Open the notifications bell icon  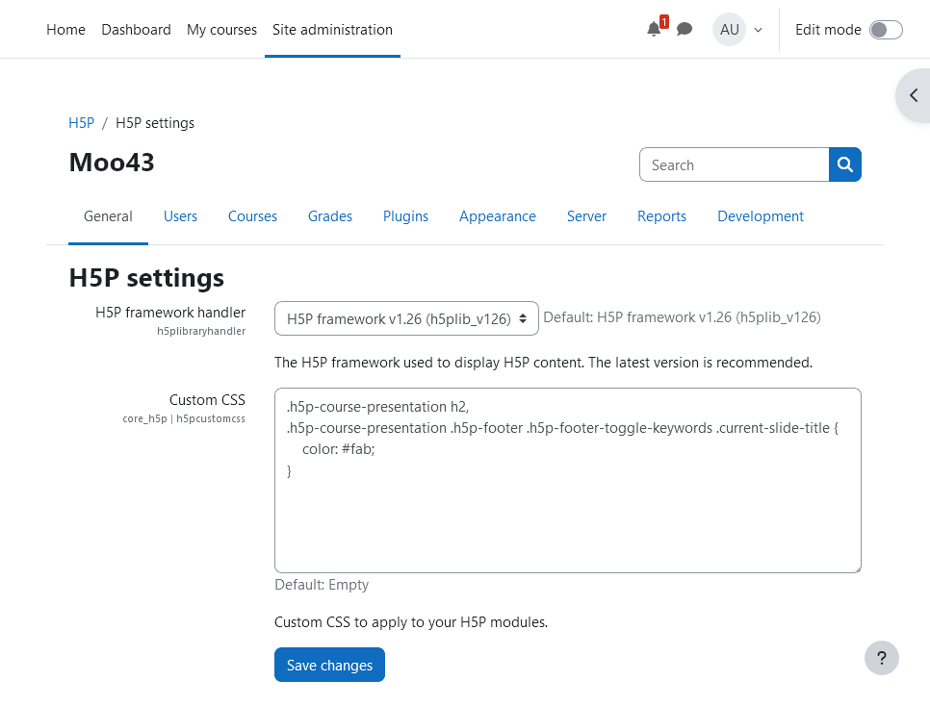(654, 29)
